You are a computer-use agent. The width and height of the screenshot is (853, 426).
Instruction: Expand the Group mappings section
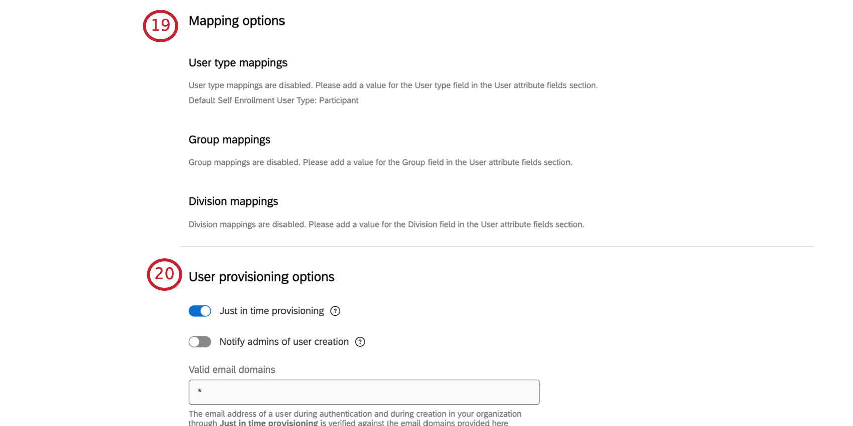[x=229, y=140]
